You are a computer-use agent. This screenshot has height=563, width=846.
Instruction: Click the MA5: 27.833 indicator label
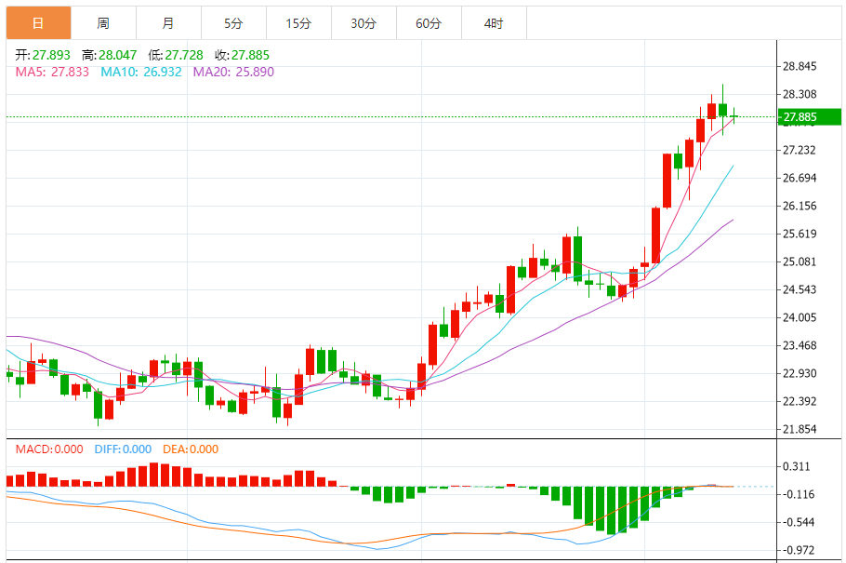[x=52, y=72]
